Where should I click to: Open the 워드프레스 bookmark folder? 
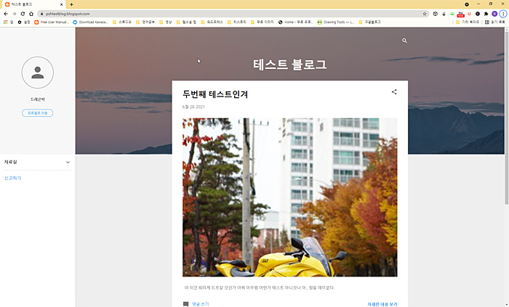coord(212,22)
